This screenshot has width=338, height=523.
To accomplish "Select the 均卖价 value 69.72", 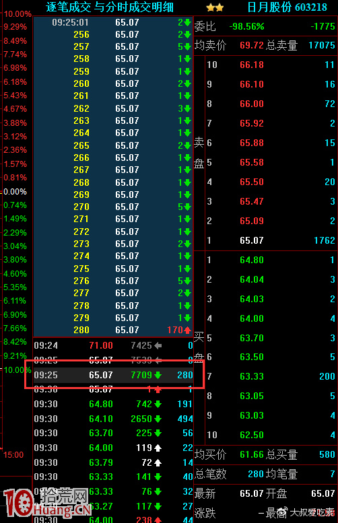I will pos(252,45).
